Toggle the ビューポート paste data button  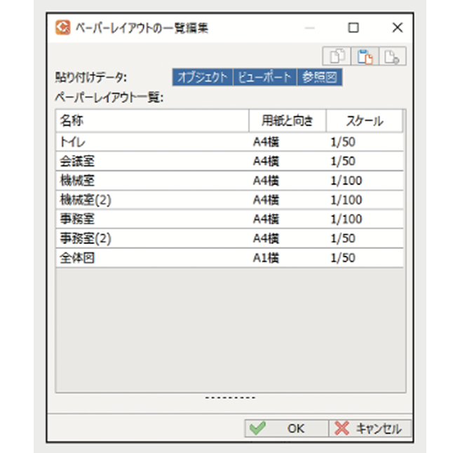coord(265,77)
